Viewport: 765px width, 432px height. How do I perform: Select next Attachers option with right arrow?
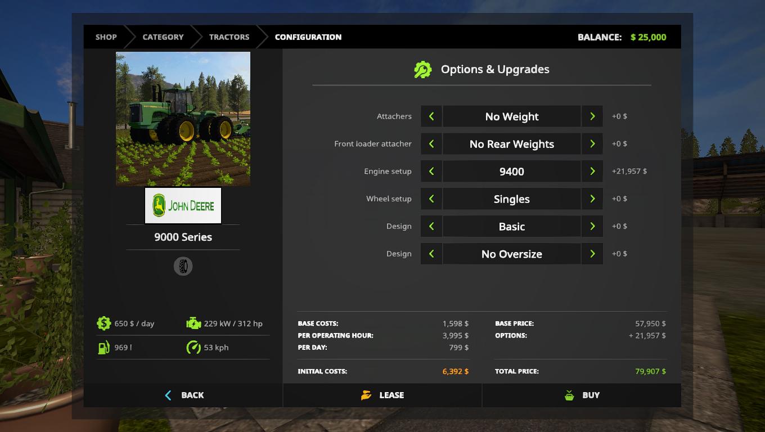(592, 116)
